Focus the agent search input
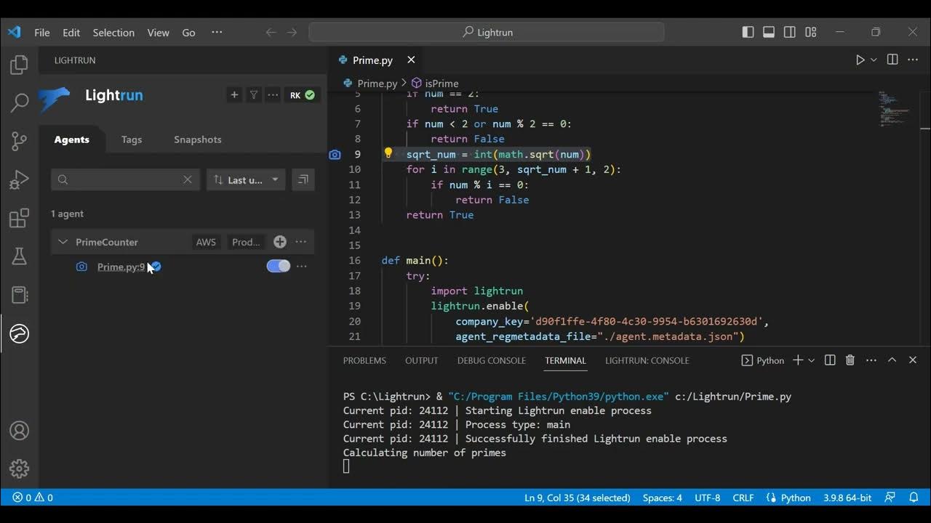Image resolution: width=931 pixels, height=523 pixels. (x=125, y=179)
